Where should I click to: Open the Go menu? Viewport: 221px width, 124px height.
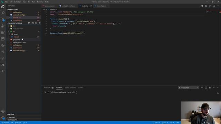pyautogui.click(x=29, y=2)
